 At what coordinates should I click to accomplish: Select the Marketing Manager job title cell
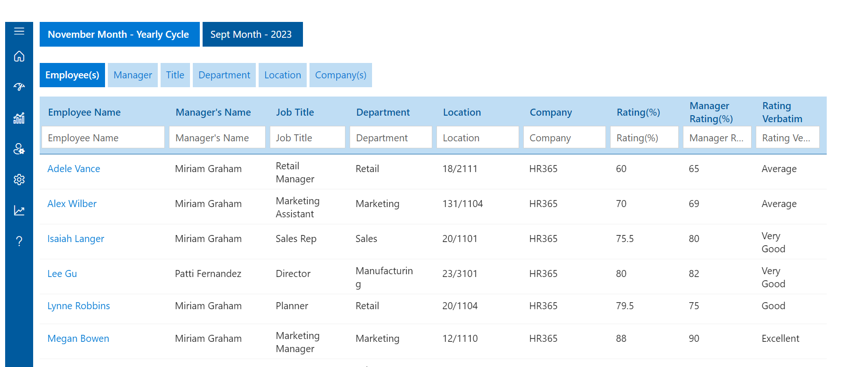[x=297, y=342]
